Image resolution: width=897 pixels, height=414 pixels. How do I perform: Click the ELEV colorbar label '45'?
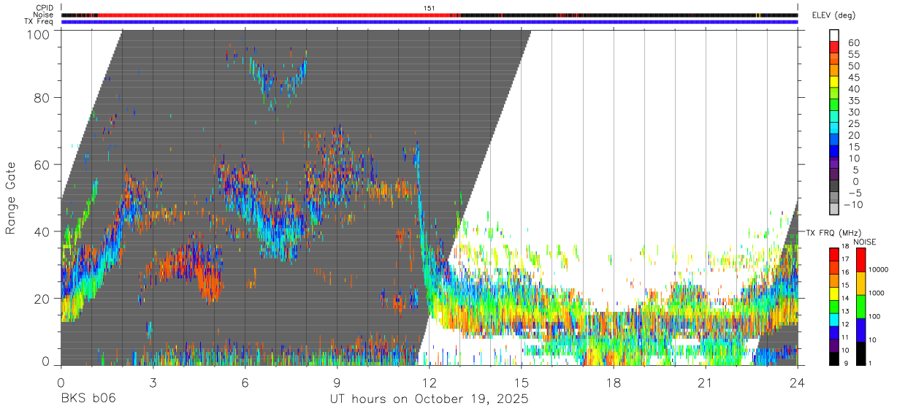point(852,78)
